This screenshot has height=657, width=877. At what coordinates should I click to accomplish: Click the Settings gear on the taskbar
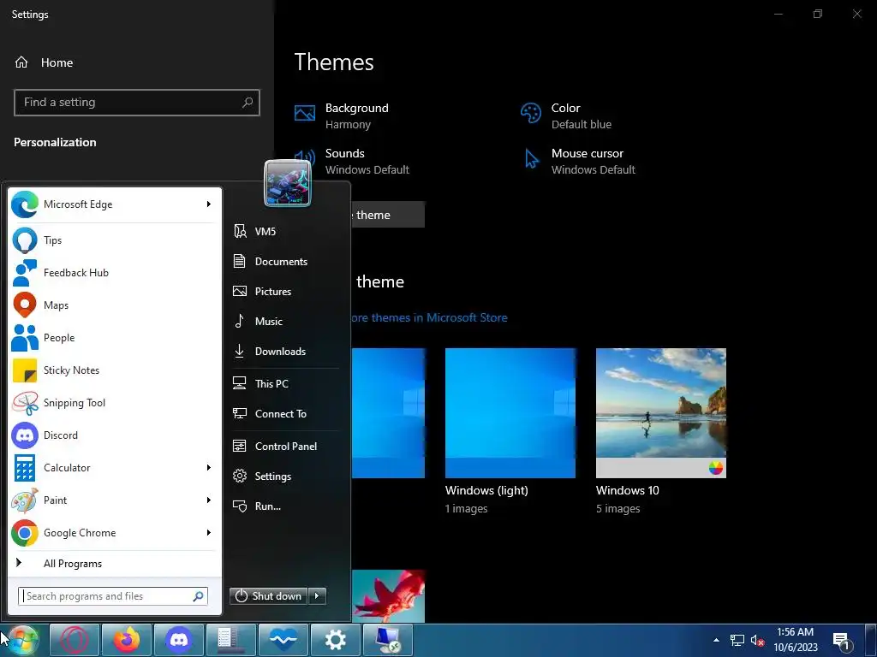(x=336, y=640)
